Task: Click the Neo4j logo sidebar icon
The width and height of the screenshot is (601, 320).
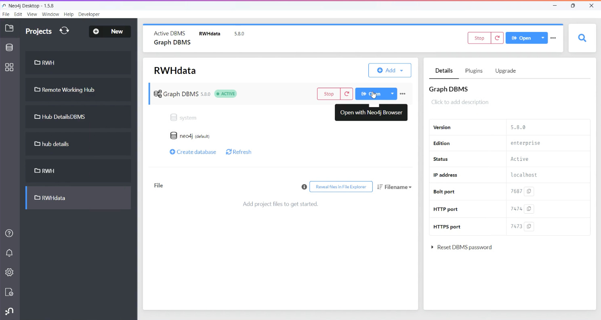Action: tap(9, 311)
